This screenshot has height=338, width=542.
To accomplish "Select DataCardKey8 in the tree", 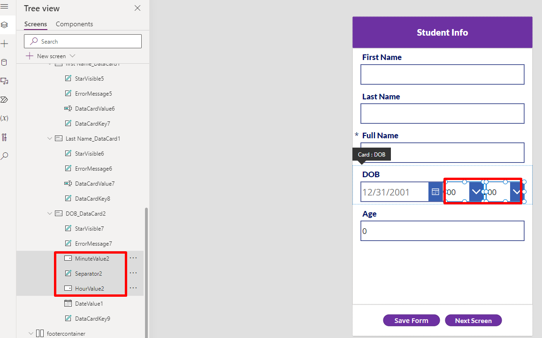I will (x=92, y=198).
